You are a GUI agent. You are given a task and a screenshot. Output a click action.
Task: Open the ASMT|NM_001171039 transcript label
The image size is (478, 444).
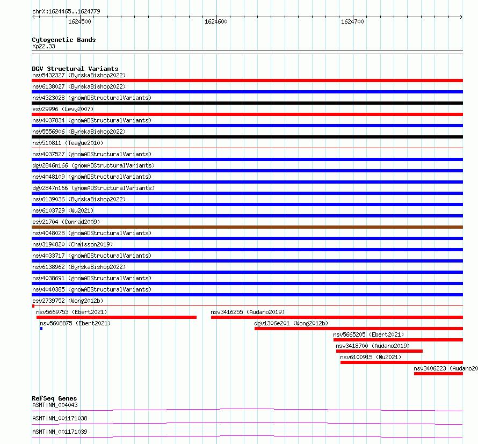click(60, 432)
